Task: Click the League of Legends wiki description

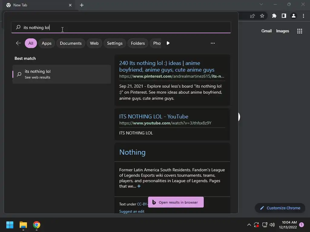Action: 172,178
